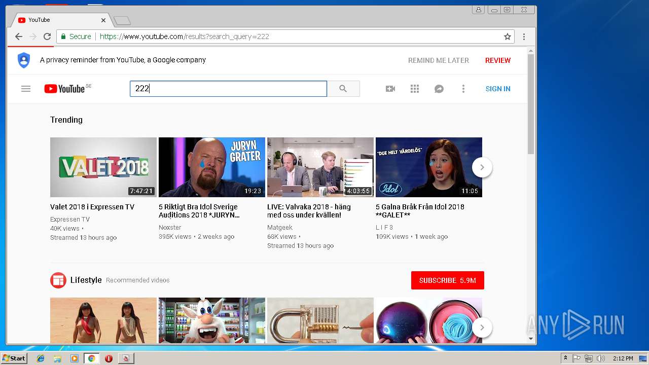The height and width of the screenshot is (365, 649).
Task: Open Chrome's three-dot menu
Action: (x=524, y=36)
